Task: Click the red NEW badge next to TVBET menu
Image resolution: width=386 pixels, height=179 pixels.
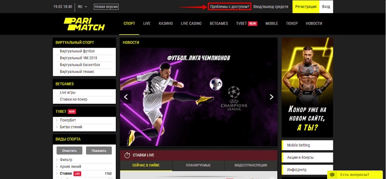Action: tap(252, 24)
